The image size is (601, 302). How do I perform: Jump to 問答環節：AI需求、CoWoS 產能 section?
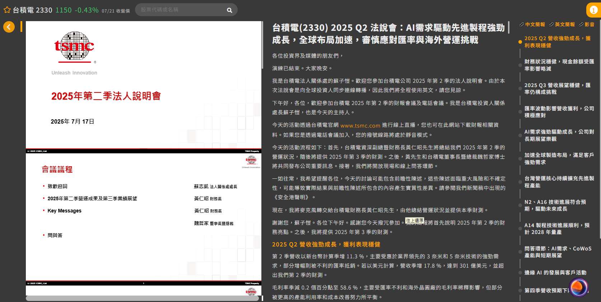[x=558, y=252]
